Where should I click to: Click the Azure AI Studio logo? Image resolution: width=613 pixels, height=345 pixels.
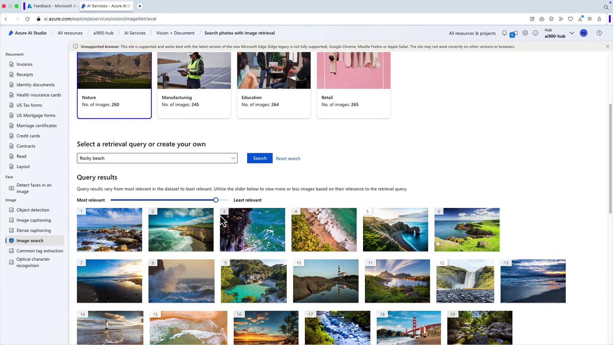click(x=27, y=33)
